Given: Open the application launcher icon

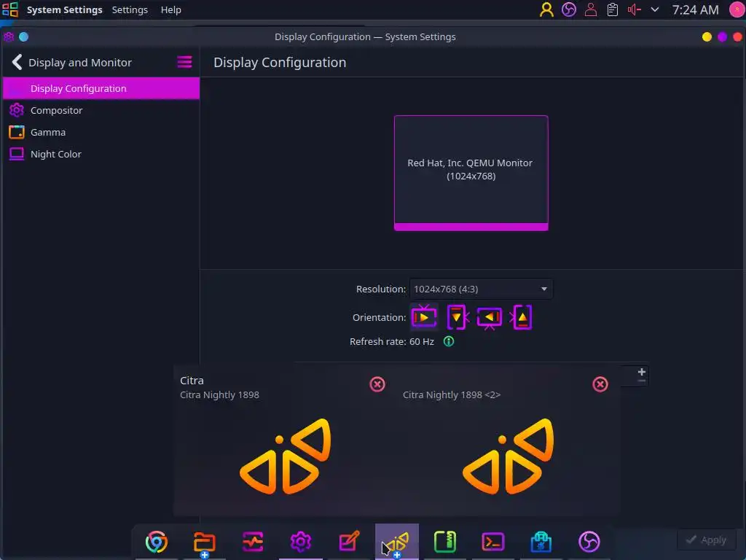Looking at the screenshot, I should 10,9.
